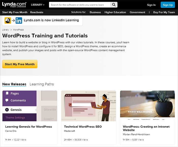Open the Government solutions link
Viewport: 178px width, 147px height.
pyautogui.click(x=138, y=12)
